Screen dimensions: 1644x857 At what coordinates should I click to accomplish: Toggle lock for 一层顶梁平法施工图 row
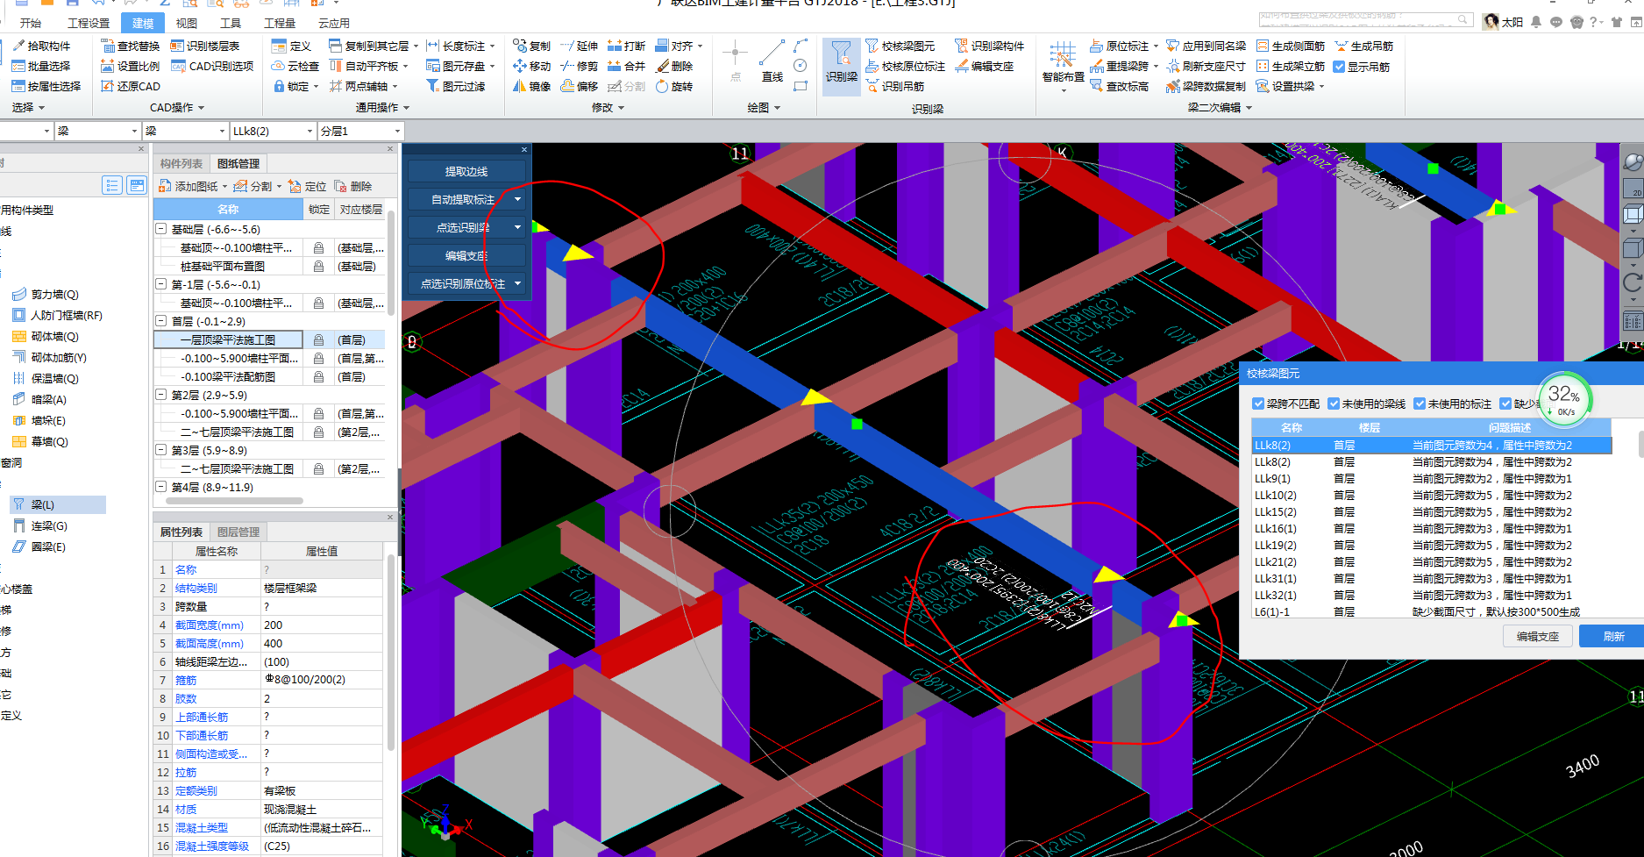[318, 339]
